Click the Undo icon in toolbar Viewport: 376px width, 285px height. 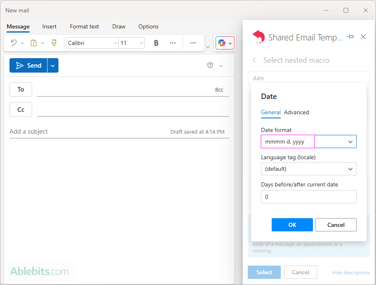pos(14,43)
